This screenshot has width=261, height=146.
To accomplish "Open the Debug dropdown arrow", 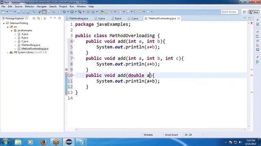I will coord(68,12).
